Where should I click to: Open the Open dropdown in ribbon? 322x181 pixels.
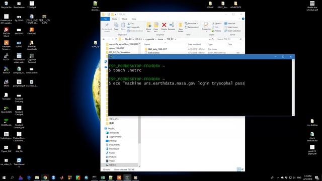(x=217, y=24)
